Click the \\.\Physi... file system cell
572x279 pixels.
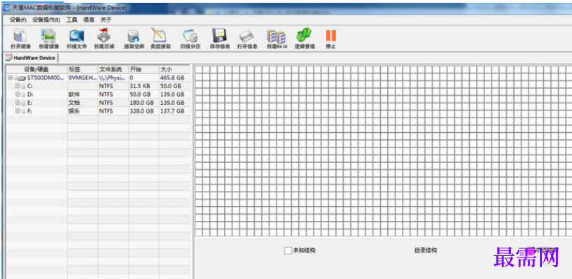[x=113, y=78]
